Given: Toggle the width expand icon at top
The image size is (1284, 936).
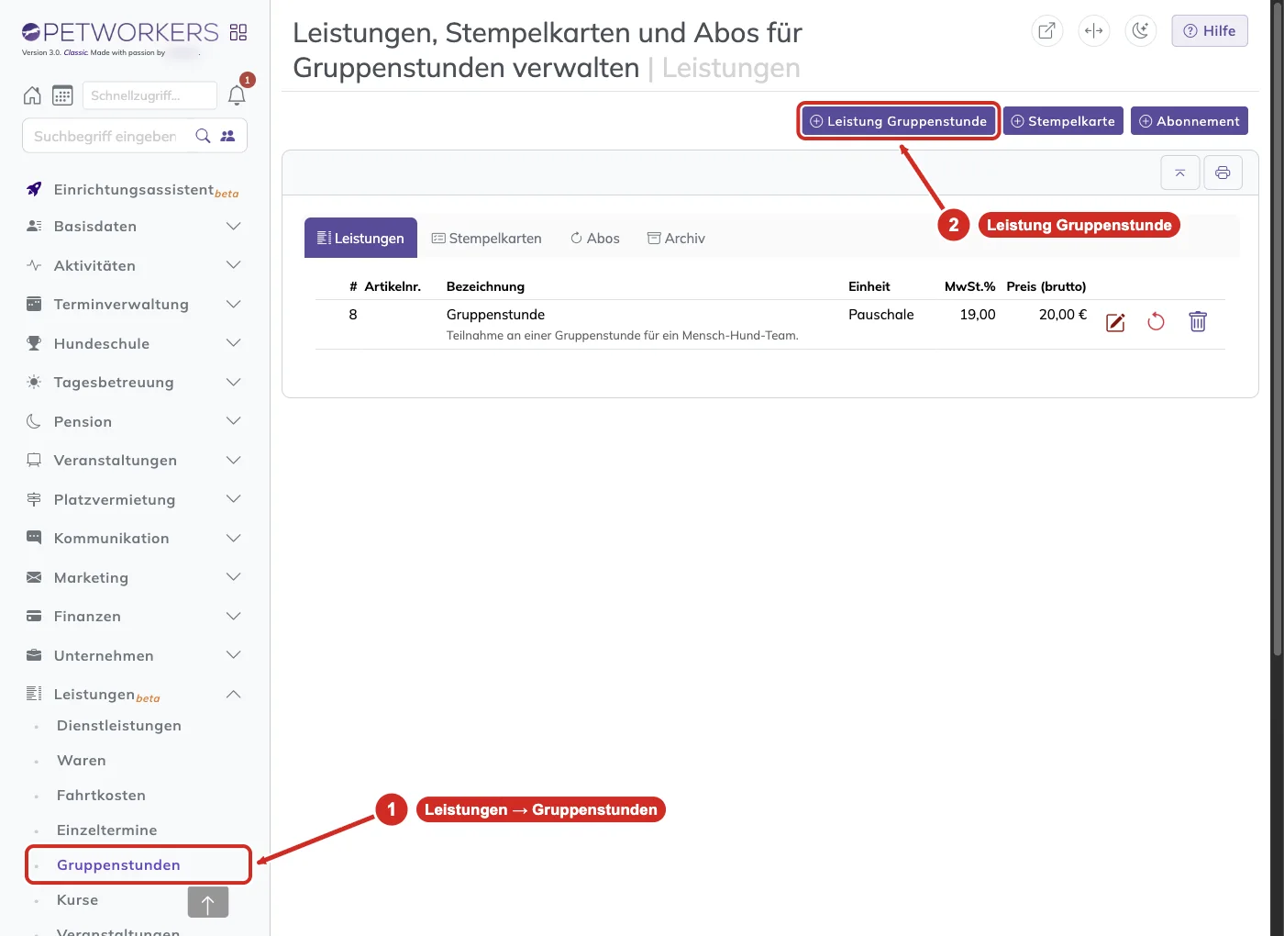Looking at the screenshot, I should point(1093,30).
